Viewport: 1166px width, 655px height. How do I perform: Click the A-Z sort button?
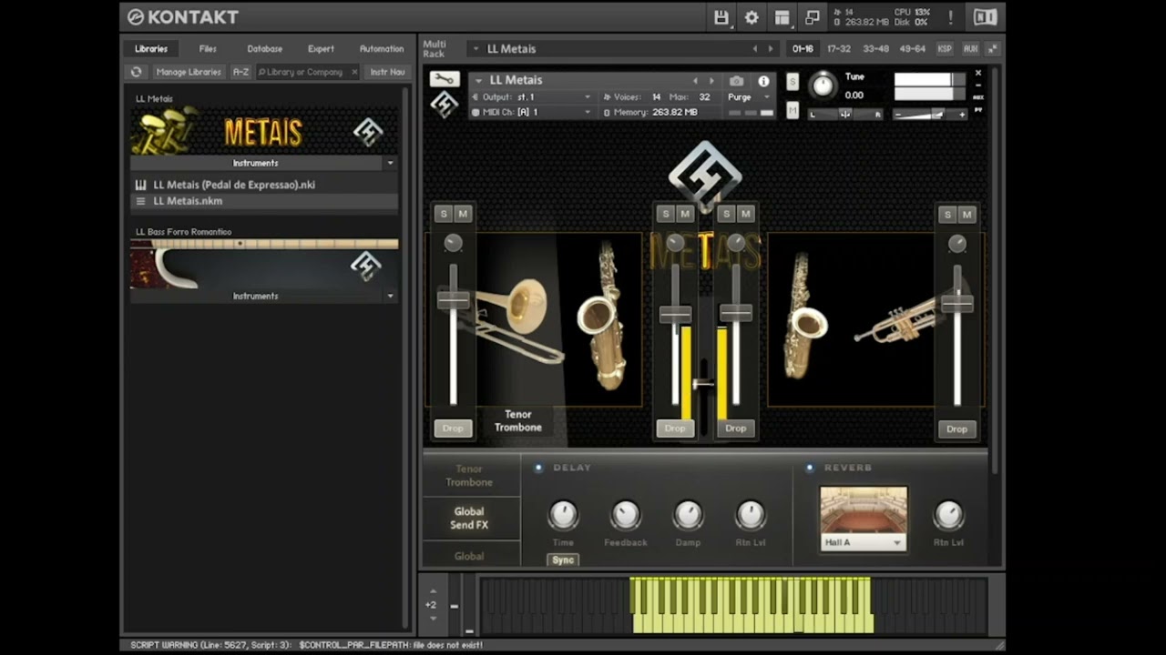click(240, 72)
